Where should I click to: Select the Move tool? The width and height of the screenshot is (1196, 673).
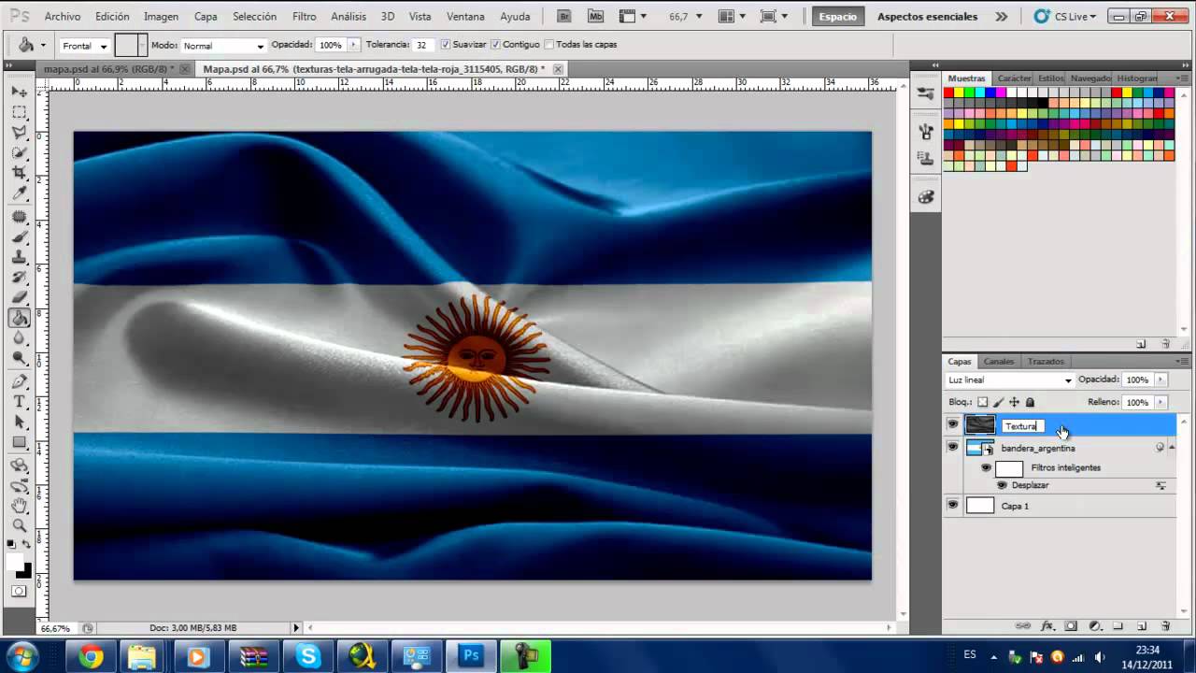tap(19, 92)
